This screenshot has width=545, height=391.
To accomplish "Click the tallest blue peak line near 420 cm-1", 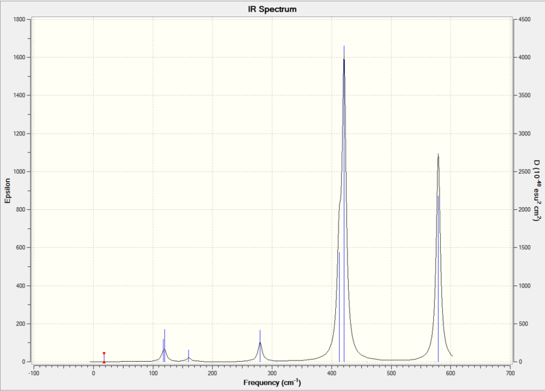I will [344, 204].
